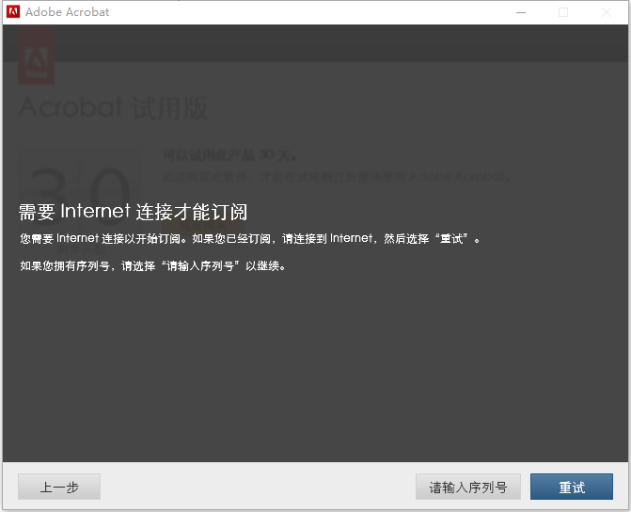The width and height of the screenshot is (631, 512).
Task: Minimize the Adobe Acrobat window
Action: [x=521, y=12]
